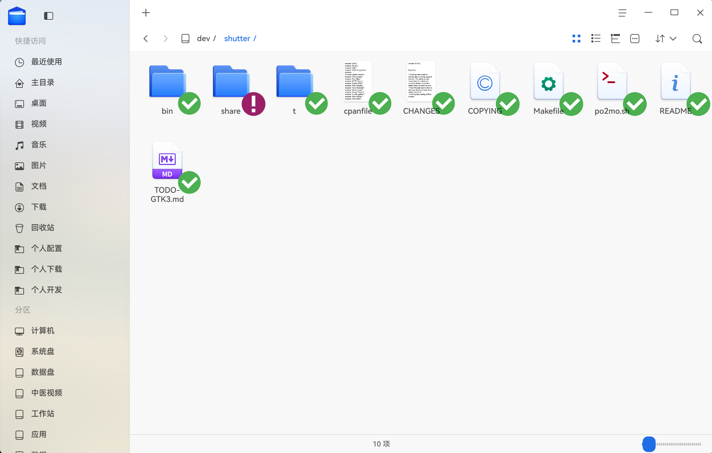Open the main hamburger menu
Viewport: 712px width, 453px height.
click(x=622, y=13)
